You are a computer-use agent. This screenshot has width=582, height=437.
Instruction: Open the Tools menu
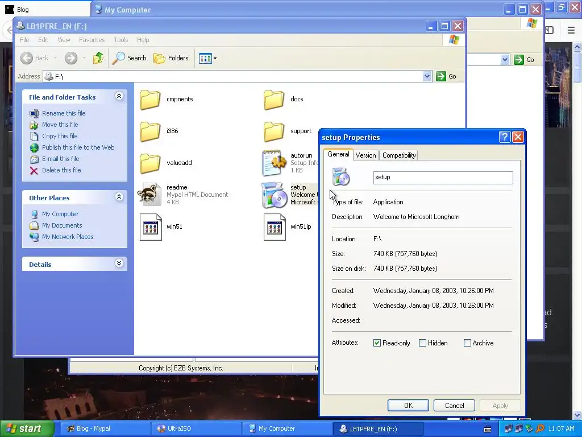(121, 40)
